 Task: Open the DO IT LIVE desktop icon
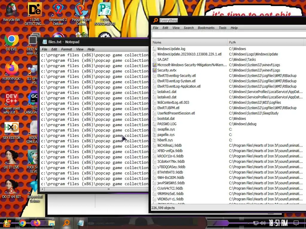click(12, 160)
